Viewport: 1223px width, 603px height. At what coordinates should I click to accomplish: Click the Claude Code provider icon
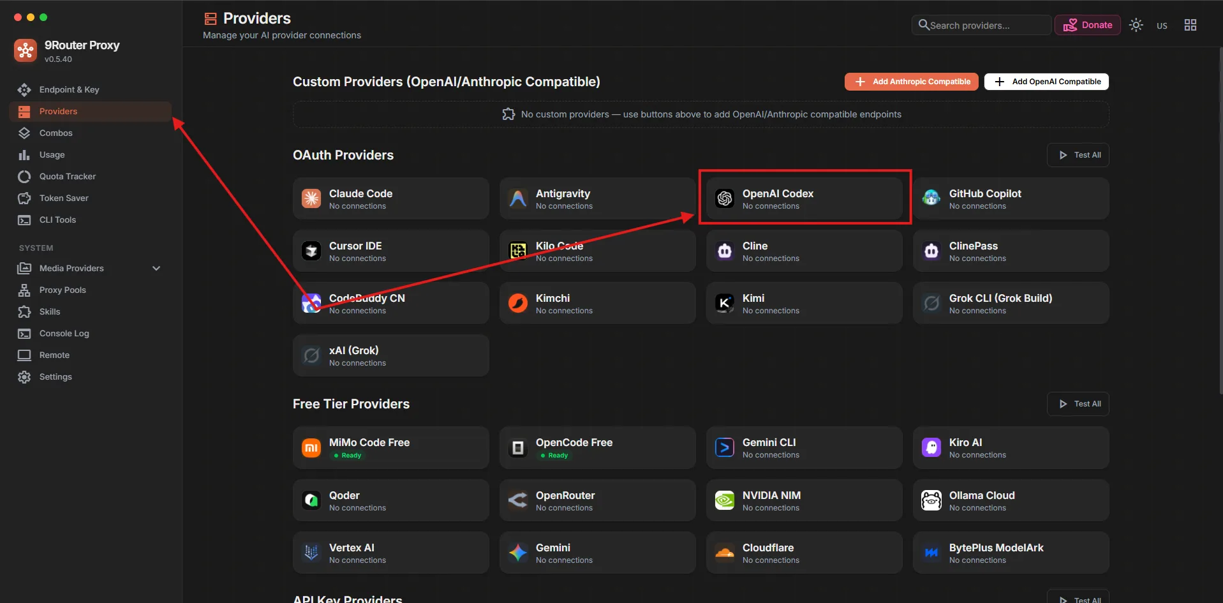pyautogui.click(x=311, y=198)
